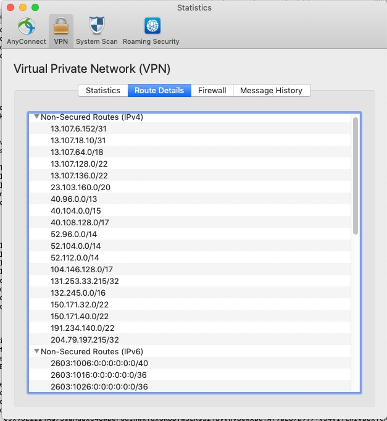This screenshot has height=421, width=387.
Task: Click the route list vertical scrollbar
Action: [356, 176]
